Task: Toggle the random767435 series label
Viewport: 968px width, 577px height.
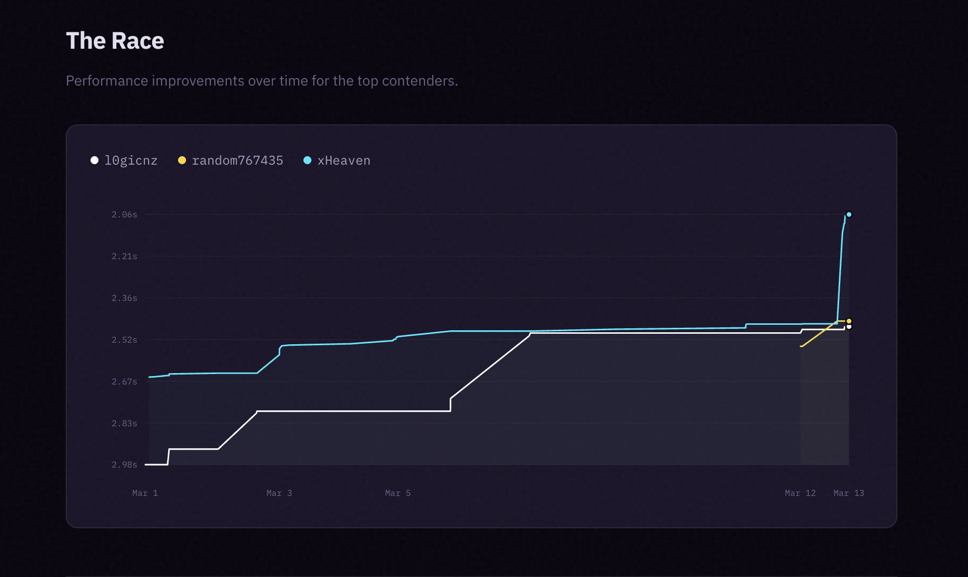Action: 237,161
